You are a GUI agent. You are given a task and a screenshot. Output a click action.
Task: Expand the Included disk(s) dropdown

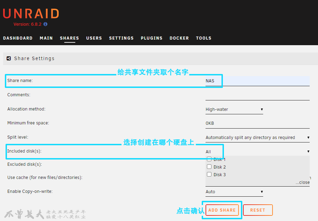(x=258, y=152)
